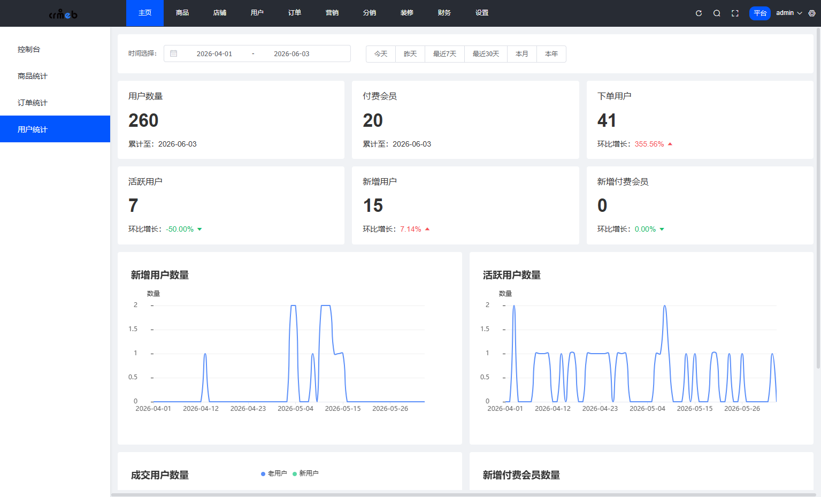
Task: Open the 用户 top menu
Action: click(257, 13)
